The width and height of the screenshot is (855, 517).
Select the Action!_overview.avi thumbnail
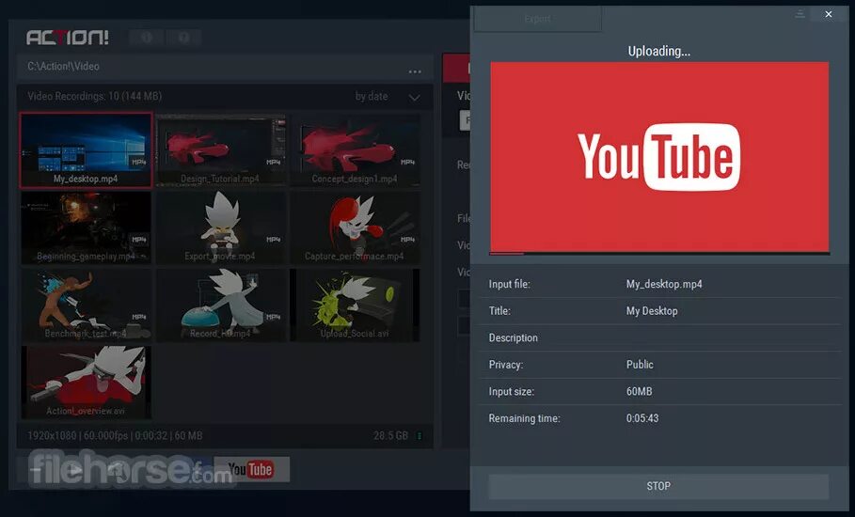87,383
